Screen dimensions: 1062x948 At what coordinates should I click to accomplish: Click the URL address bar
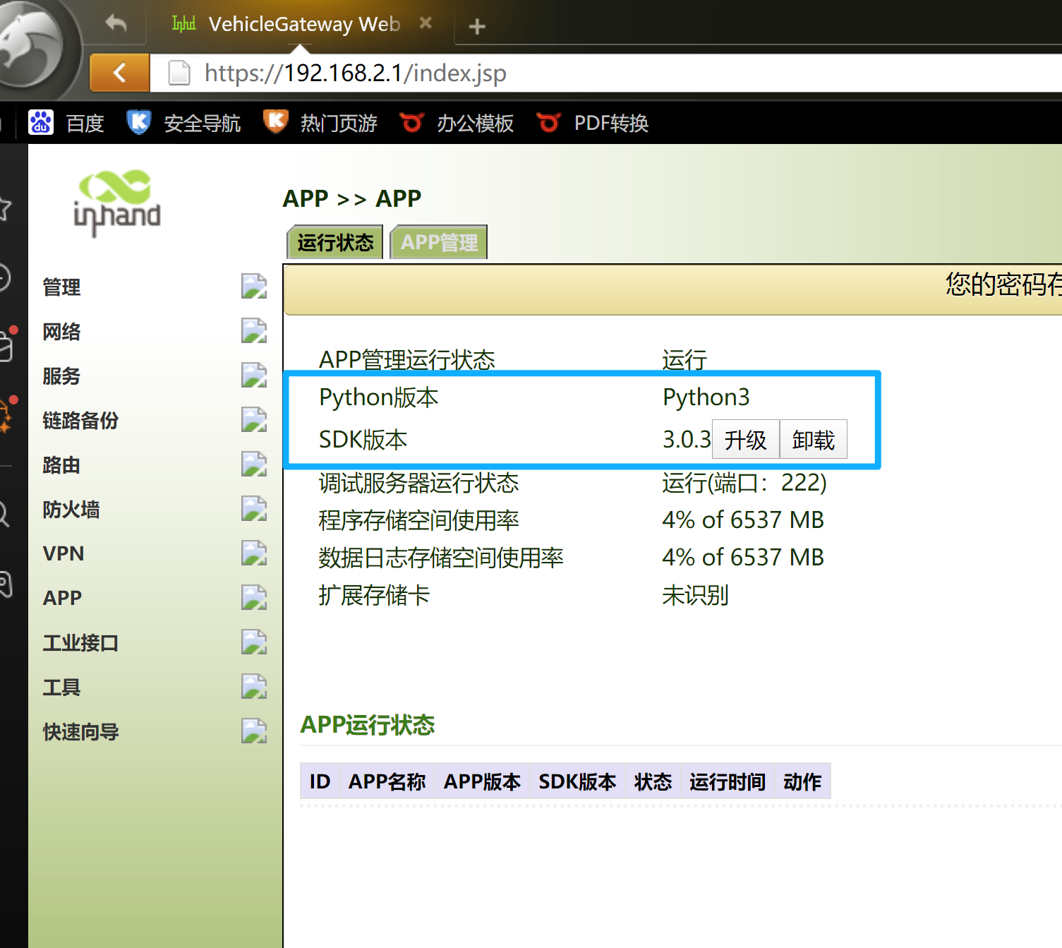(x=565, y=73)
